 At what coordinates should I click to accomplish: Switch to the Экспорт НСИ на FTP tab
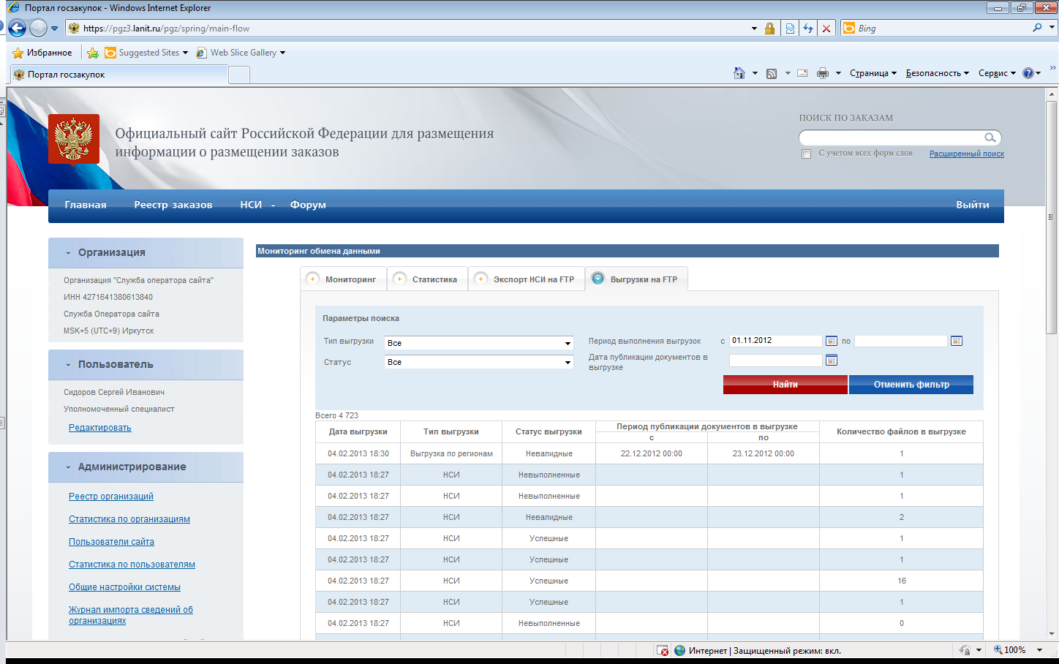point(527,279)
